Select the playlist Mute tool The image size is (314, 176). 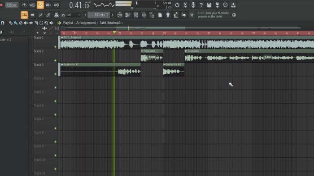click(x=26, y=23)
